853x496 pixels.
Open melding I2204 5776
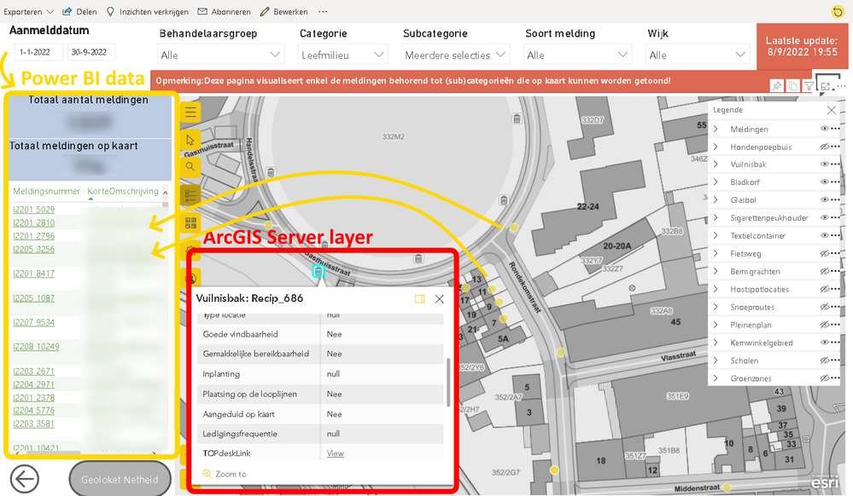[34, 411]
